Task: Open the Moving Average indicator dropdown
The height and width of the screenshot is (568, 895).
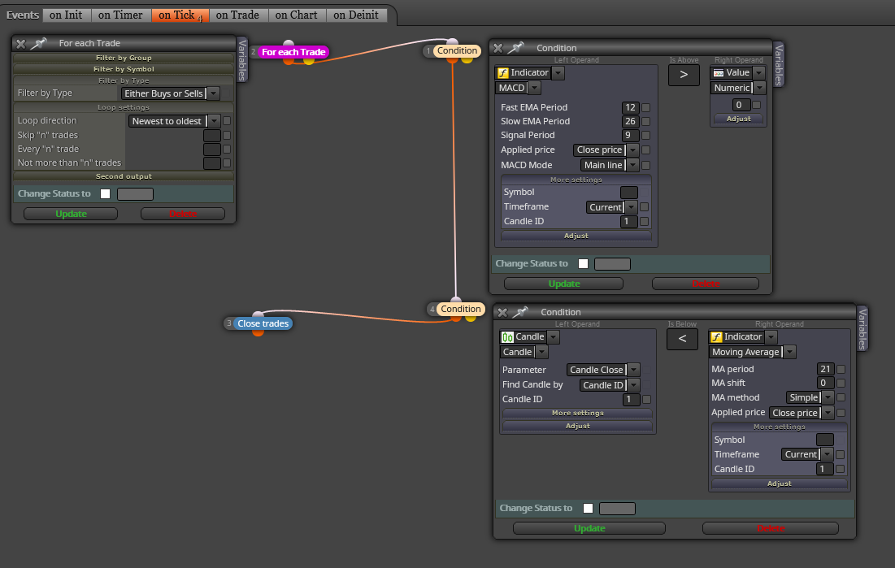Action: 752,352
